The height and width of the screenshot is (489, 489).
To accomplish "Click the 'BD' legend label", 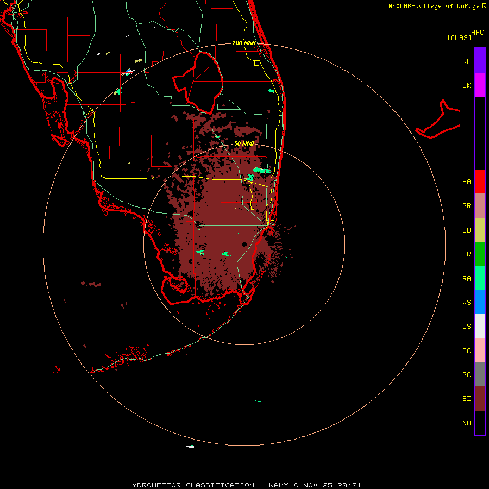I will [x=467, y=230].
